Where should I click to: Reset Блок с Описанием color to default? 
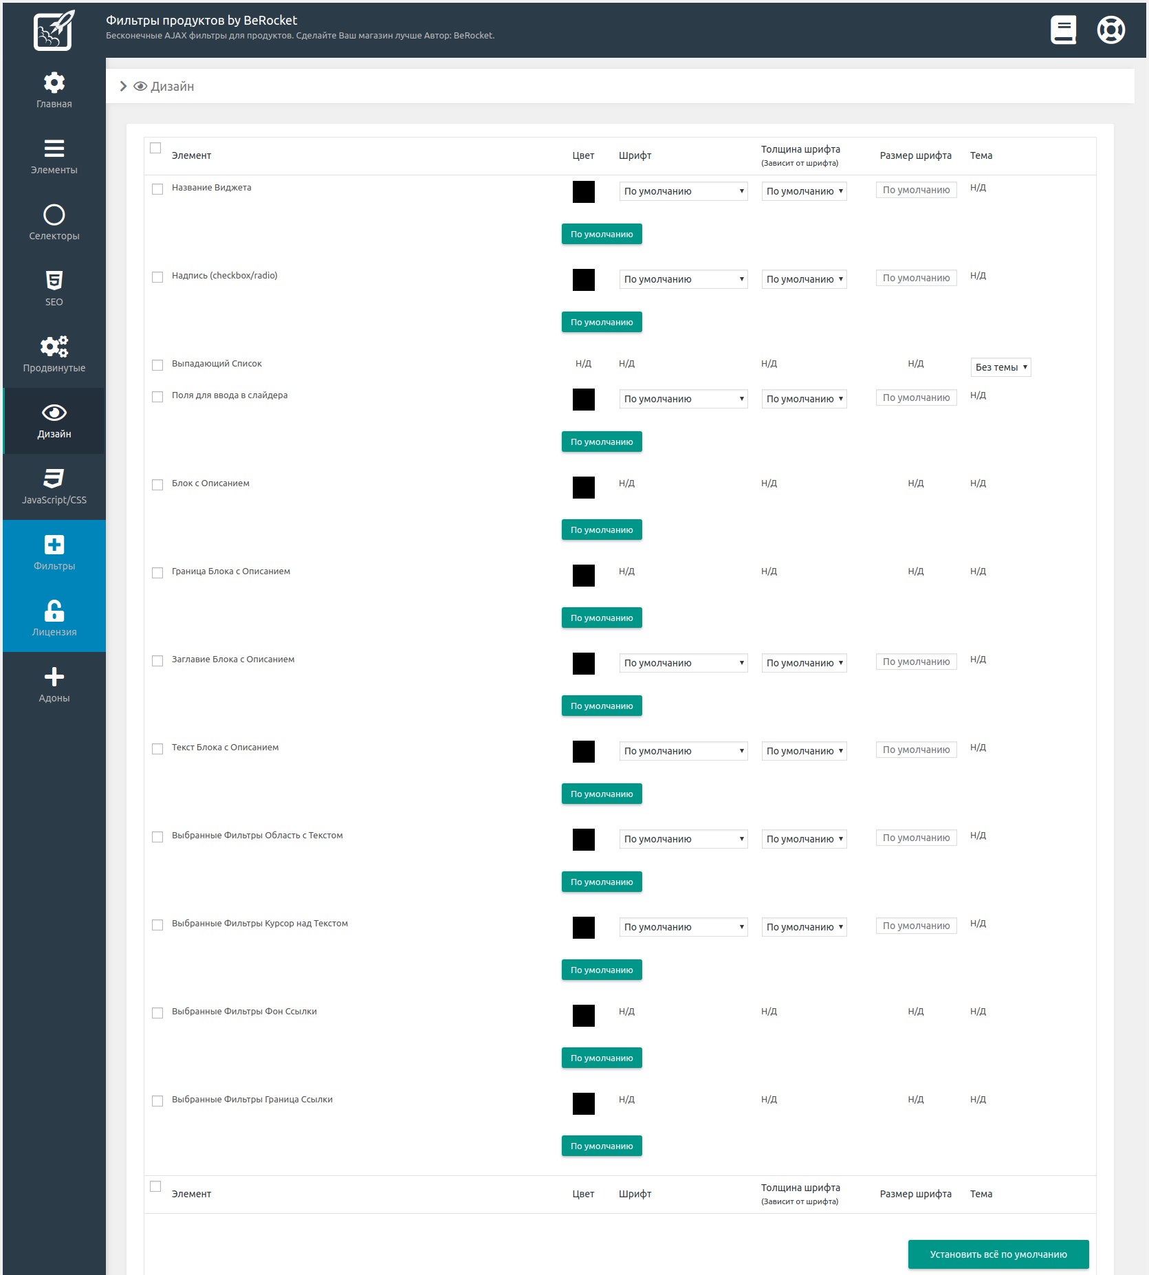pos(602,530)
